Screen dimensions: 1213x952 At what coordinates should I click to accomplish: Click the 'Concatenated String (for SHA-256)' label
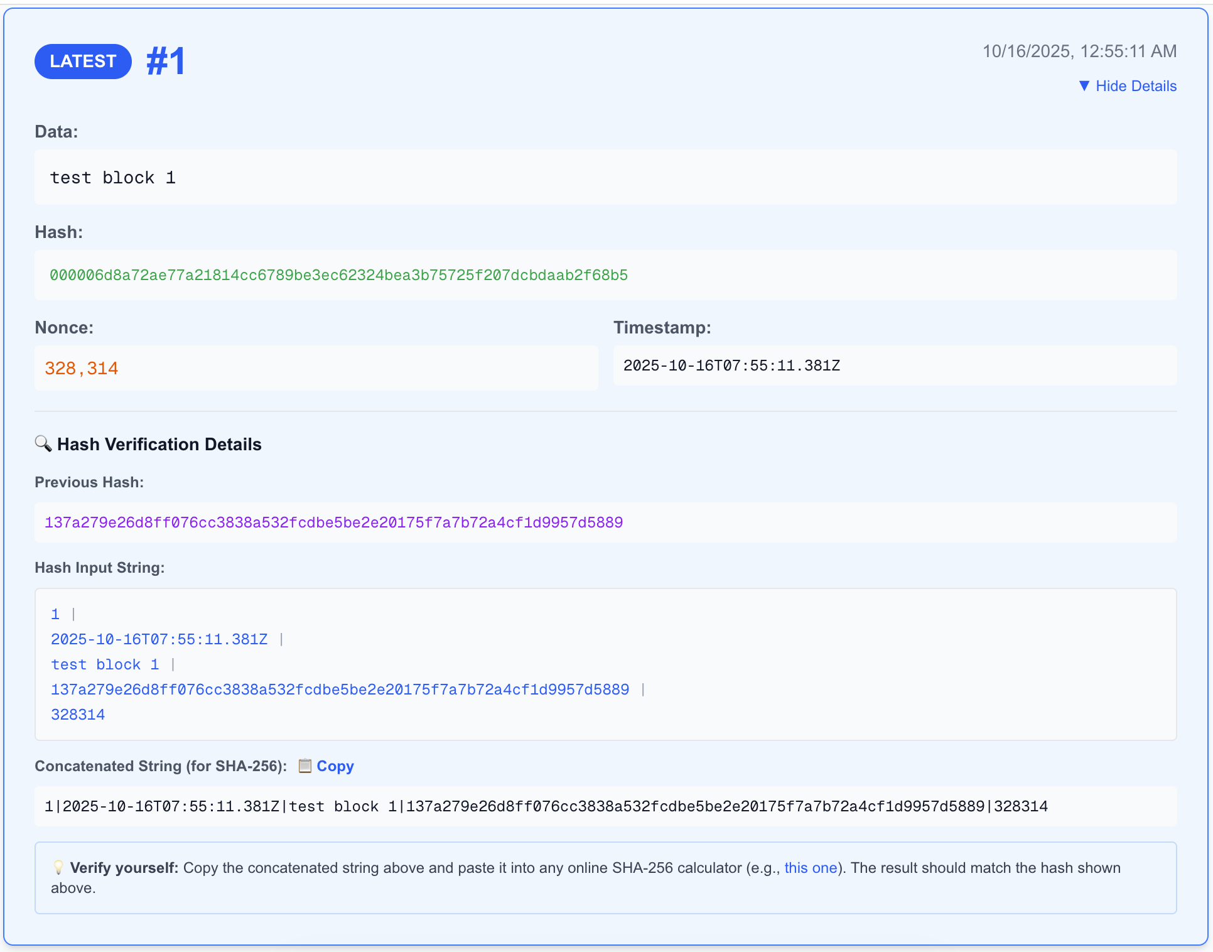click(161, 766)
